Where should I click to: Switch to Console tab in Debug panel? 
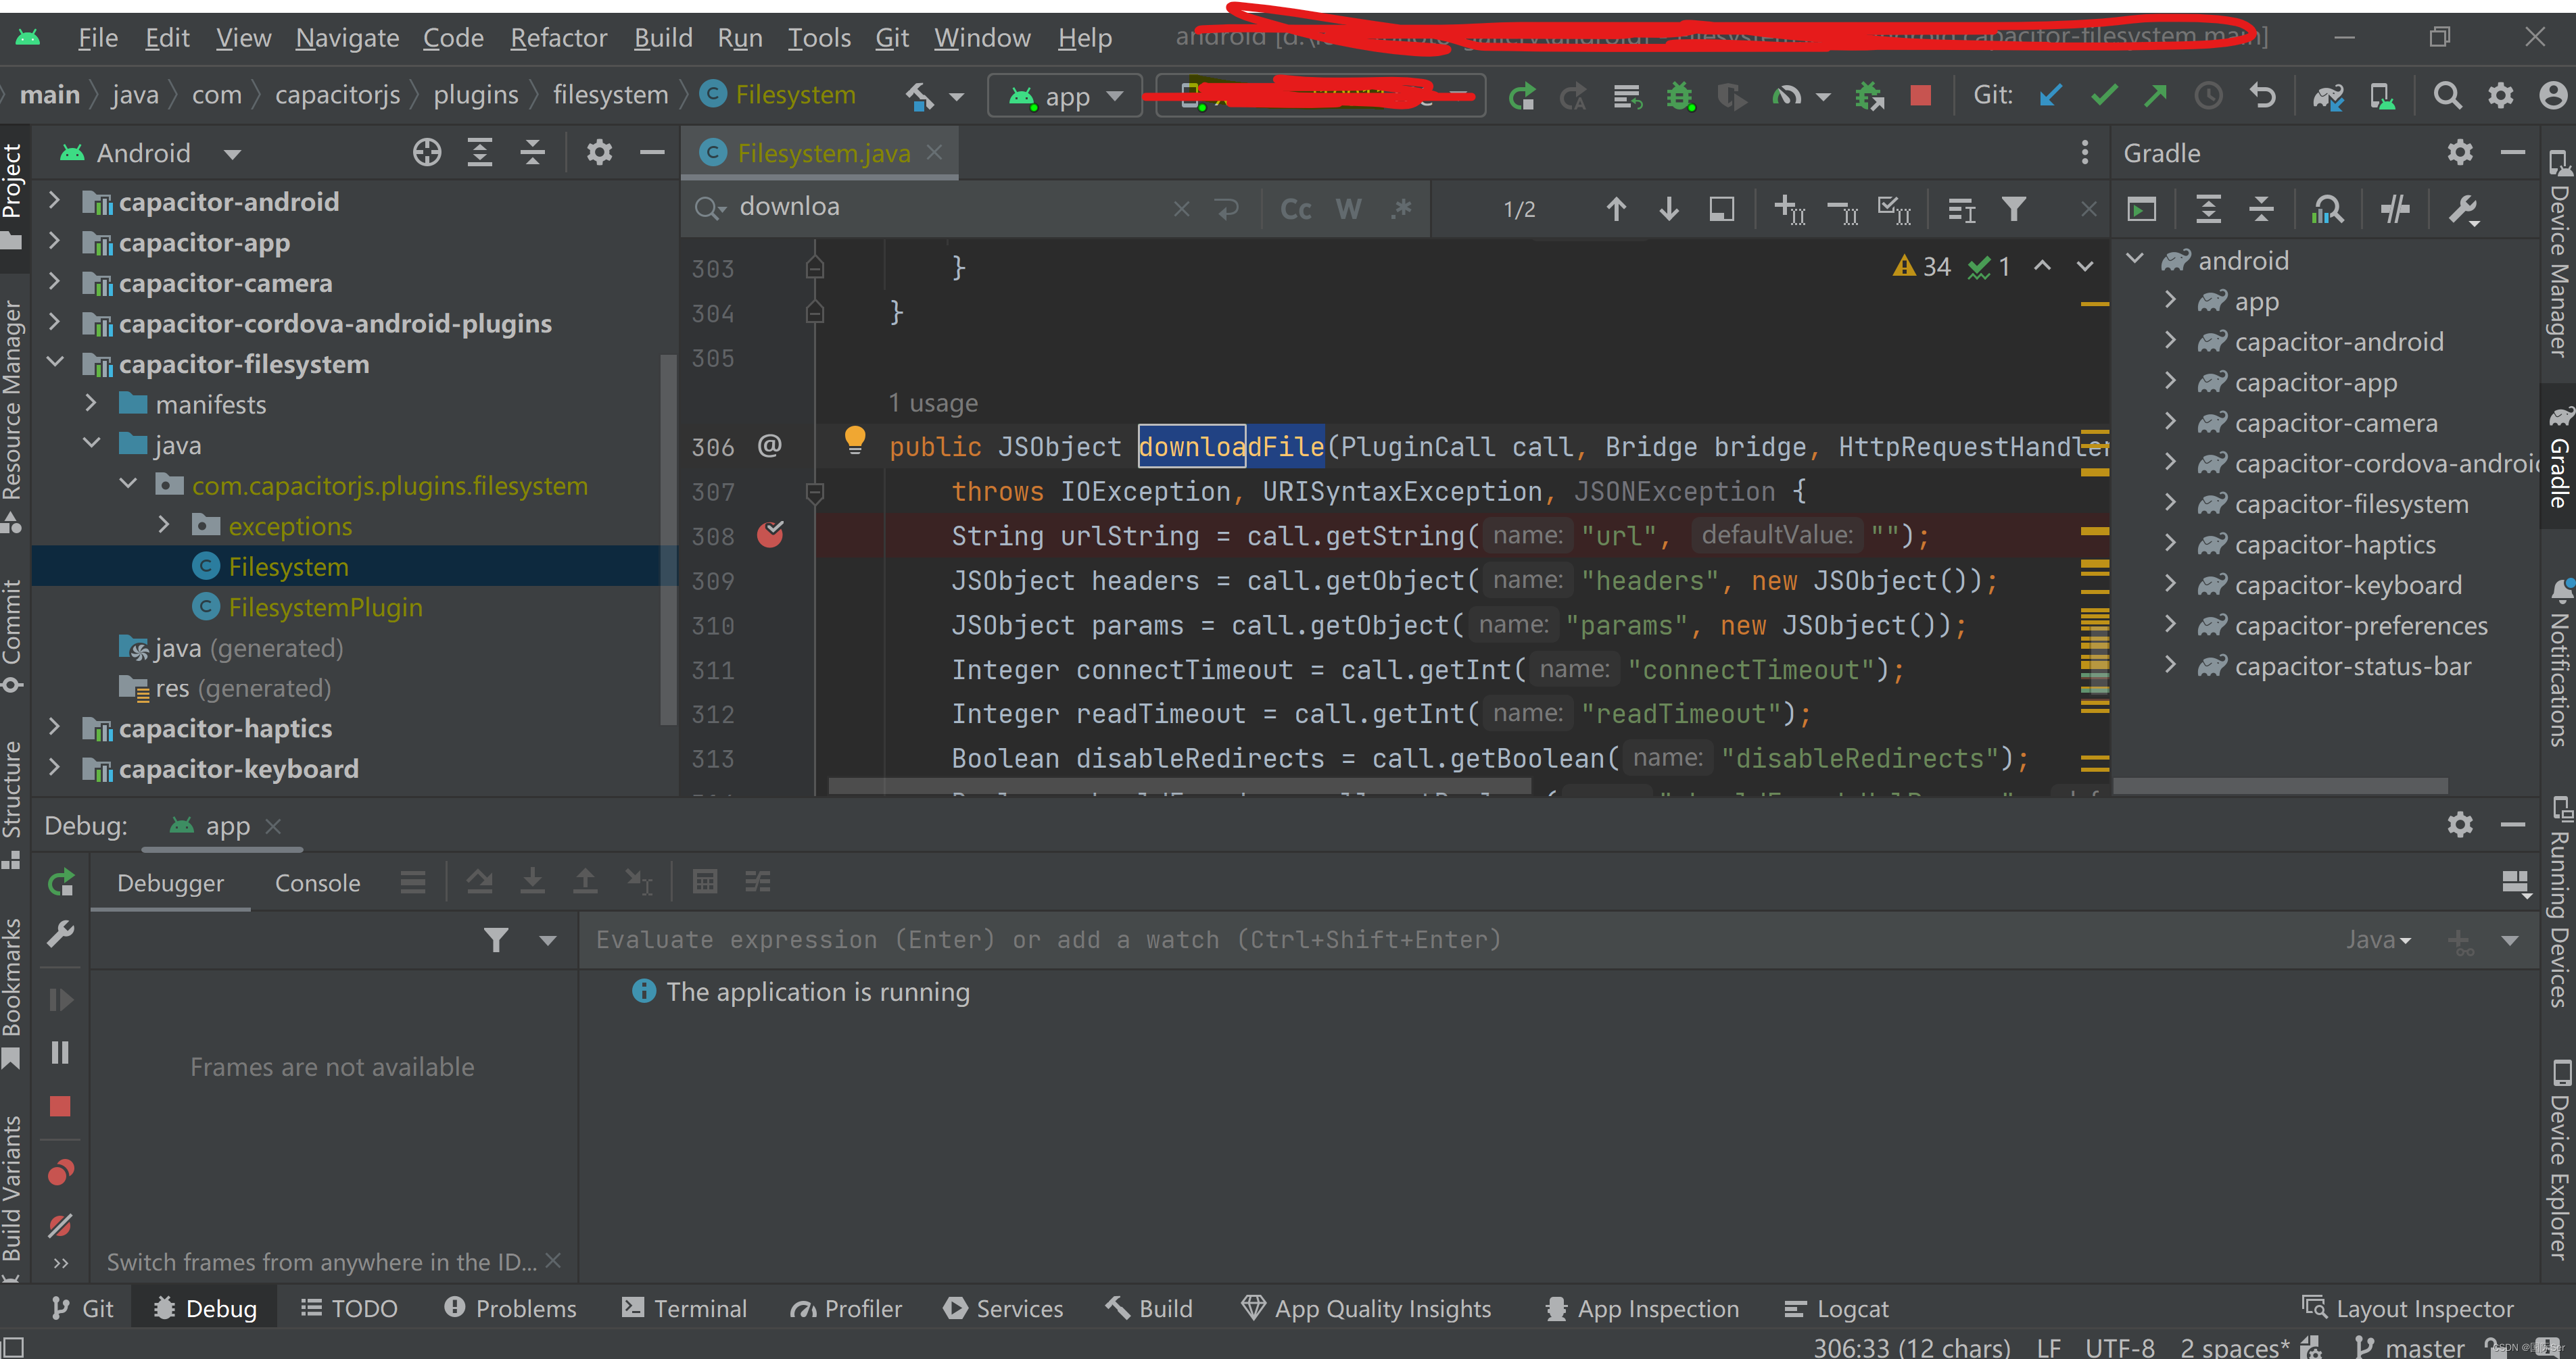[317, 883]
